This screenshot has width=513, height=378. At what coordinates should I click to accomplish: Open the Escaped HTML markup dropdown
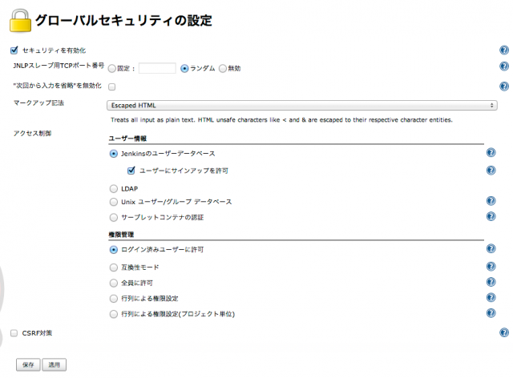coord(301,105)
